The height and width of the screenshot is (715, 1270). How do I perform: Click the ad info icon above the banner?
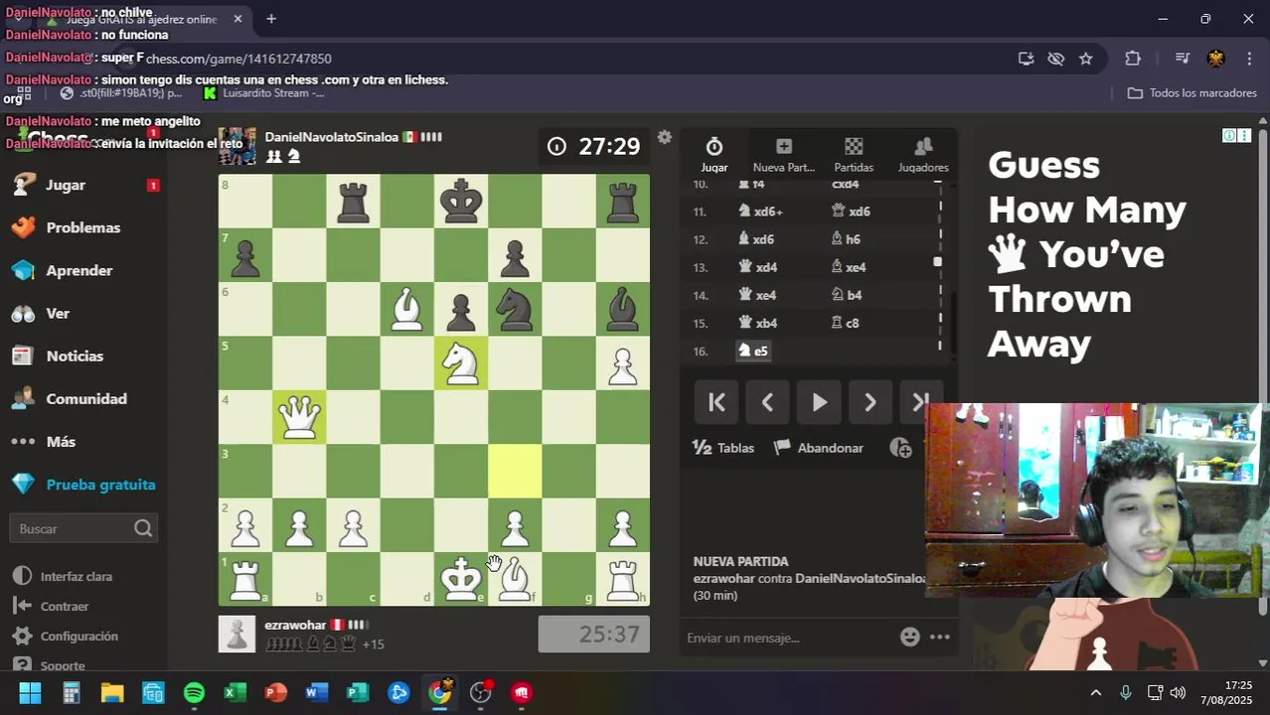point(1229,135)
